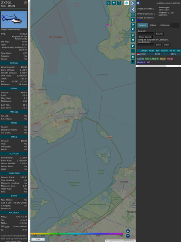
Task: Click the aircraft table horizontal scrollbar
Action: (x=158, y=66)
